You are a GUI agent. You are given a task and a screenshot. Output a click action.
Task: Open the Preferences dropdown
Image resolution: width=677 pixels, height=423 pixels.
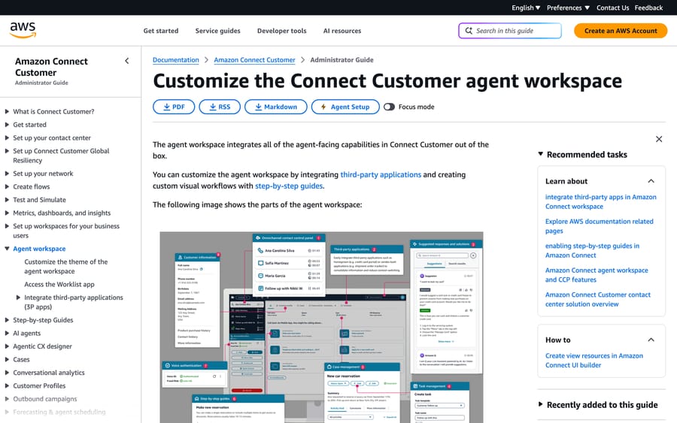[x=568, y=8]
